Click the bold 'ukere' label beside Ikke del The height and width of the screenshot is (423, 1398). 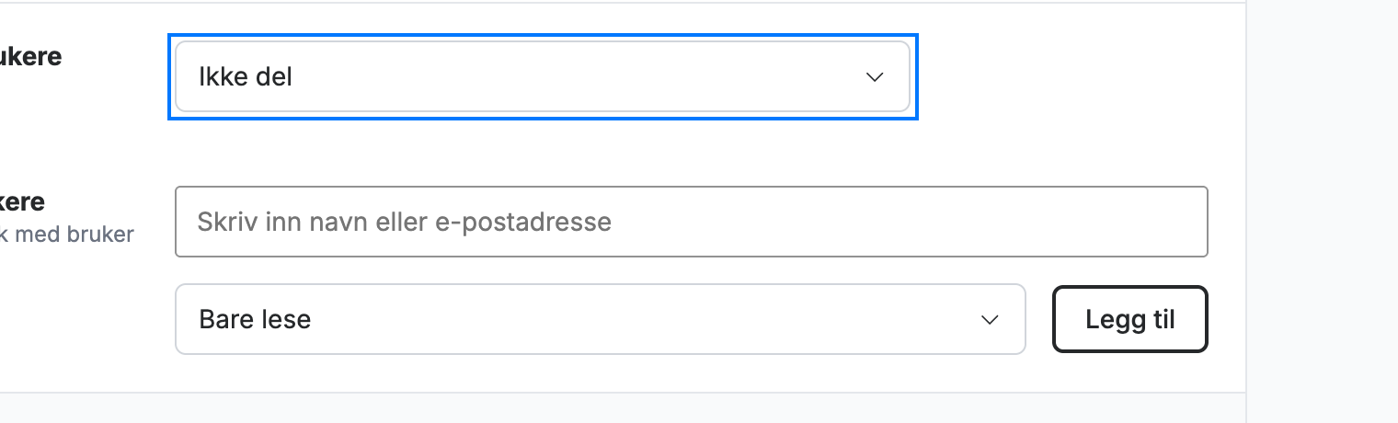31,56
